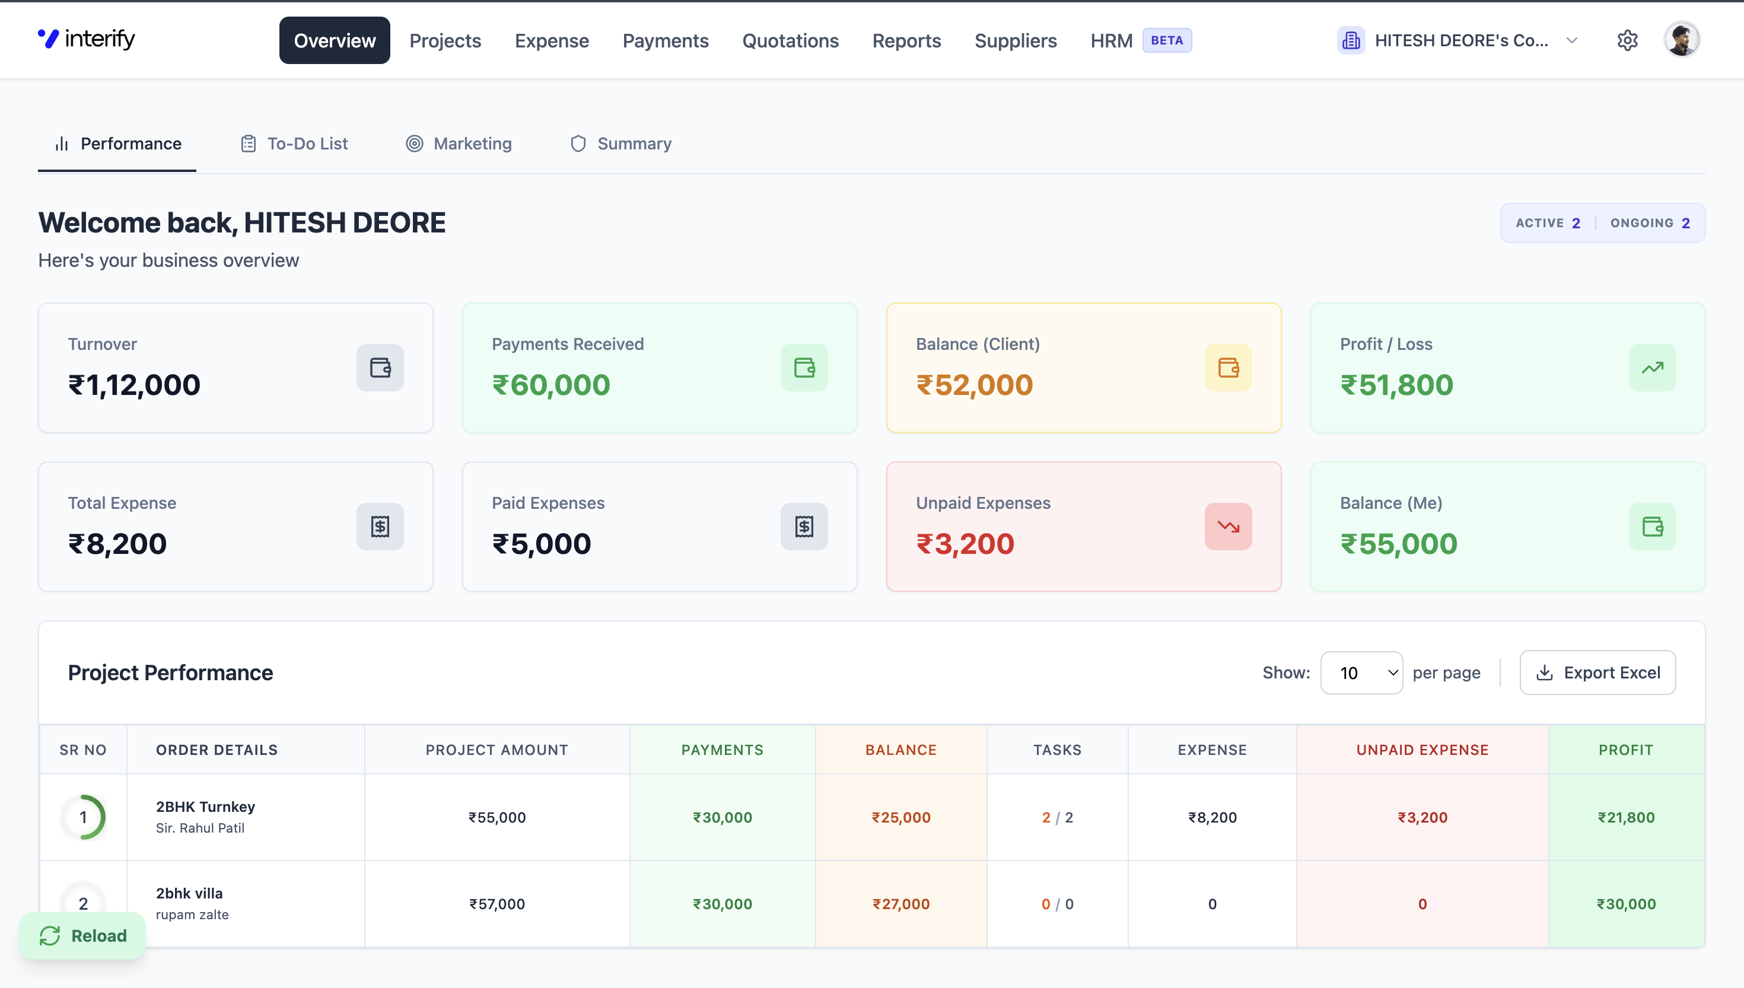Open the rows per page dropdown
This screenshot has width=1744, height=988.
[1361, 673]
